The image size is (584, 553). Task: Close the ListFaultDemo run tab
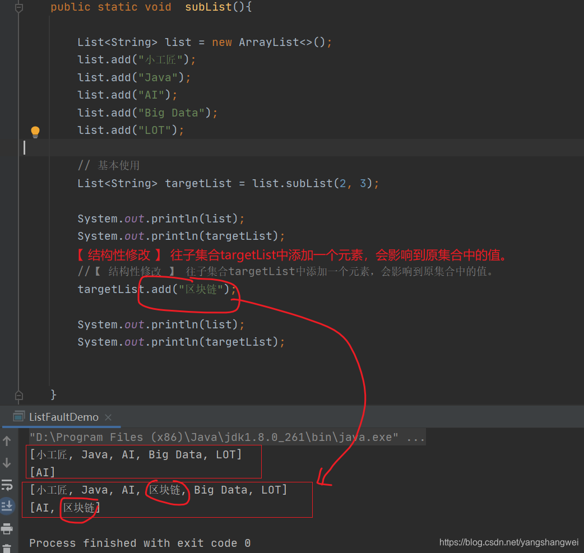[108, 417]
